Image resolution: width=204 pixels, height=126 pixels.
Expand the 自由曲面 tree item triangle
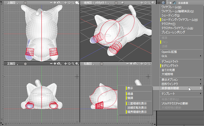point(171,3)
